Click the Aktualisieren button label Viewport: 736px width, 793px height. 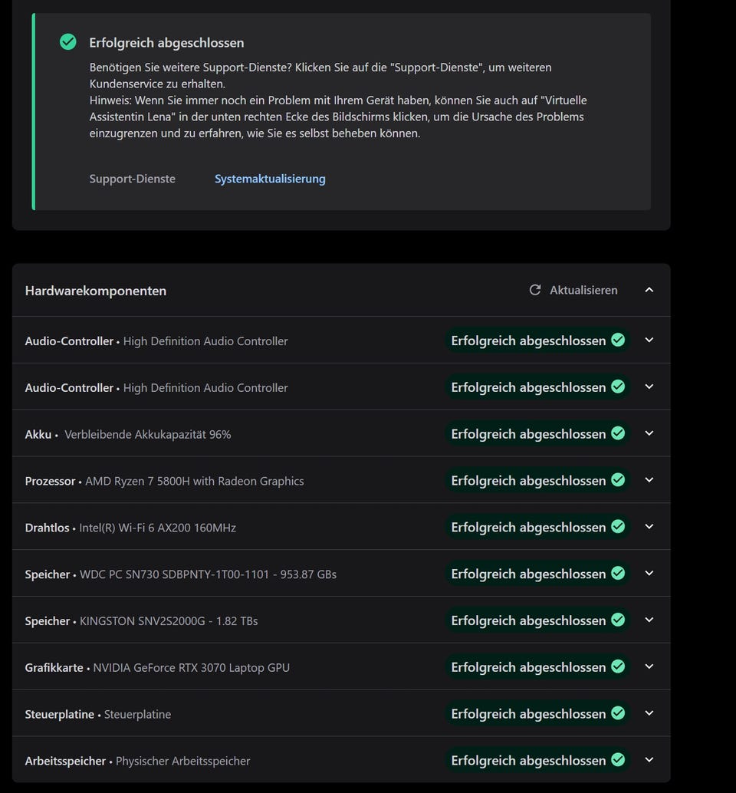583,290
